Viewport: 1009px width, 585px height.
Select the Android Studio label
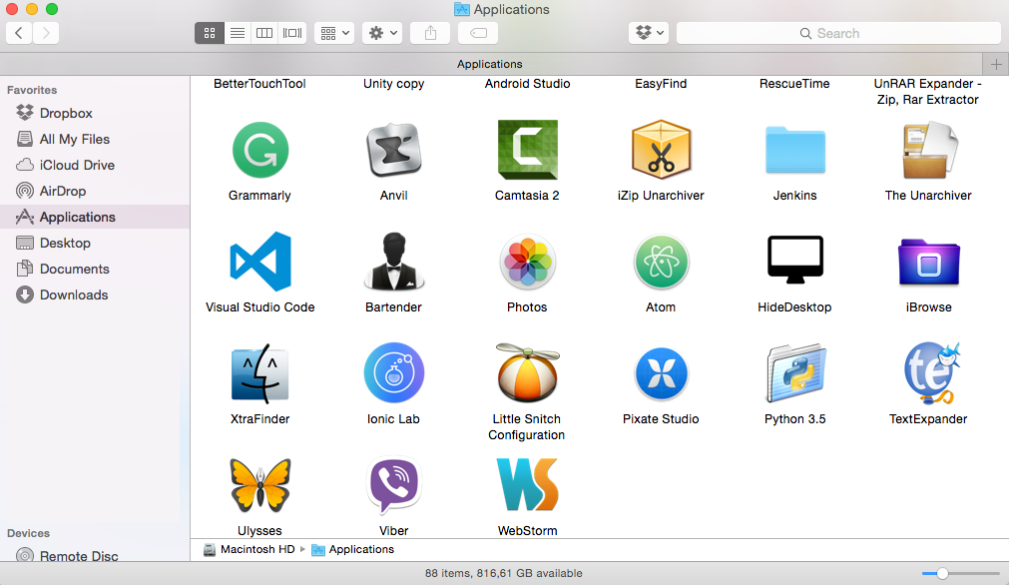tap(528, 84)
